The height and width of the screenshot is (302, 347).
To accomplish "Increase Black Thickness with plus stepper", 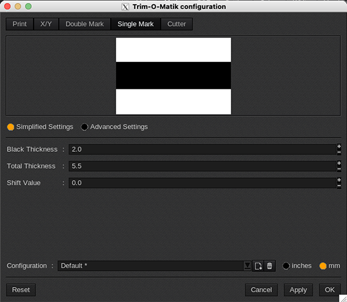I will point(339,147).
